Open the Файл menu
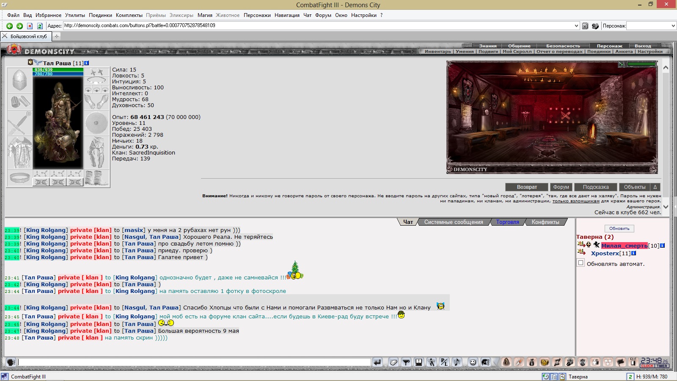The height and width of the screenshot is (381, 677). (x=13, y=15)
